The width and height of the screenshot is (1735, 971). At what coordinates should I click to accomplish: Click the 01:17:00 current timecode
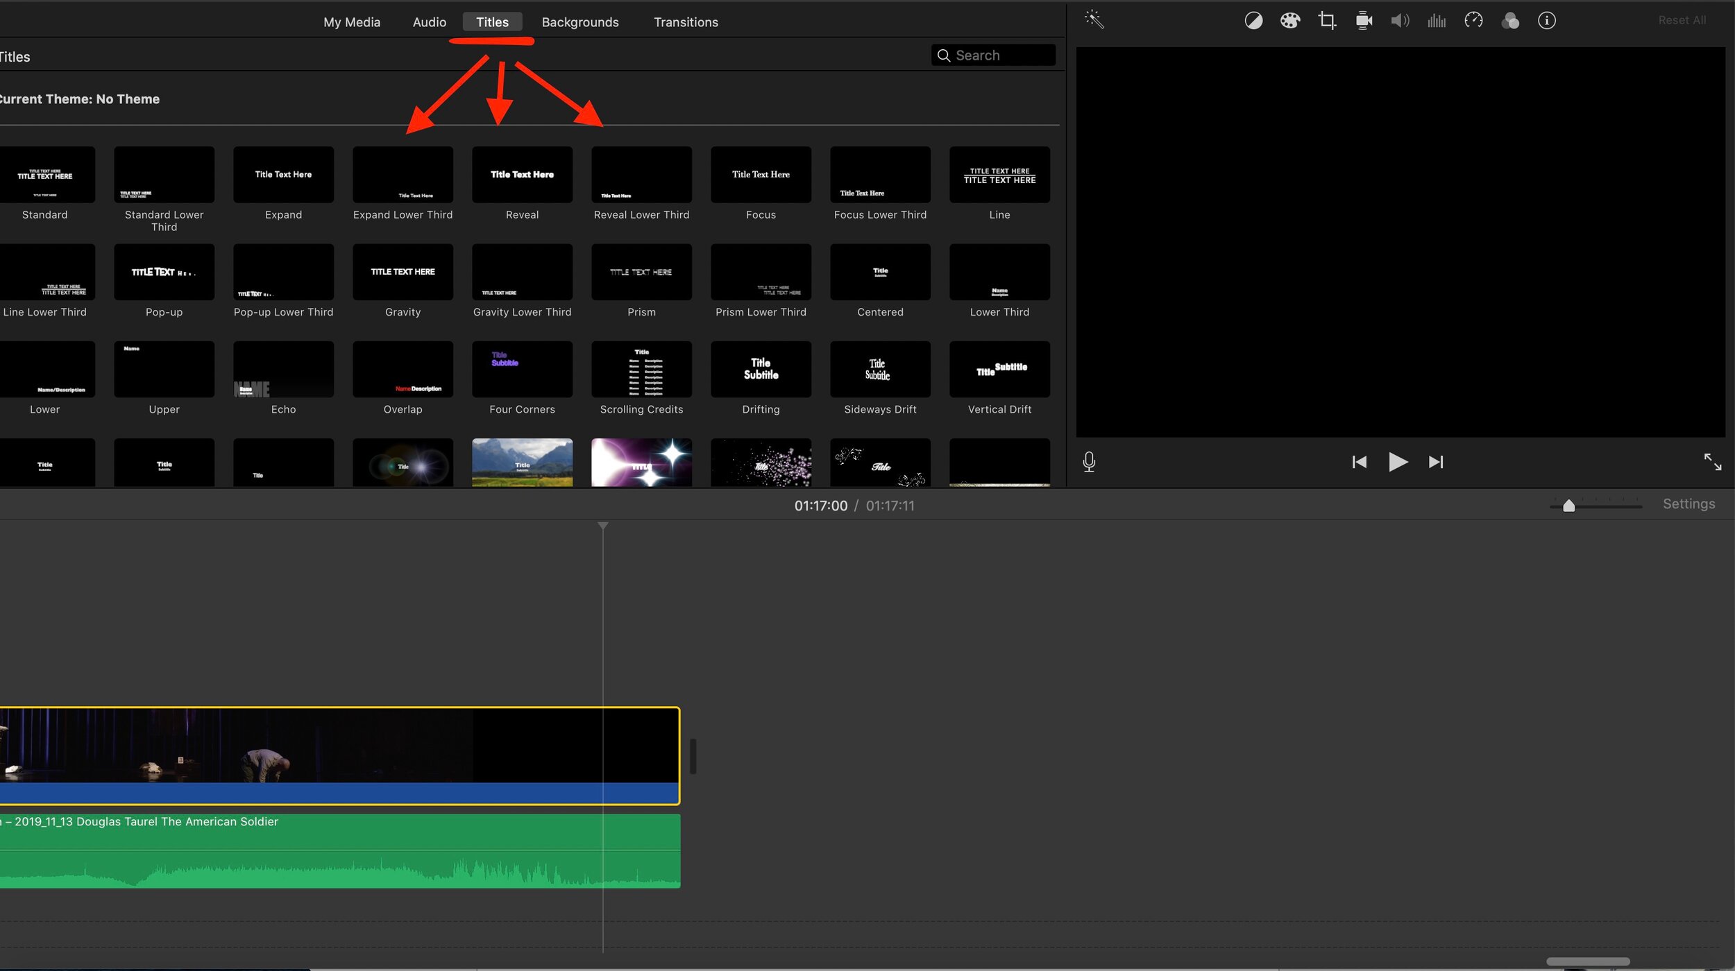click(820, 506)
